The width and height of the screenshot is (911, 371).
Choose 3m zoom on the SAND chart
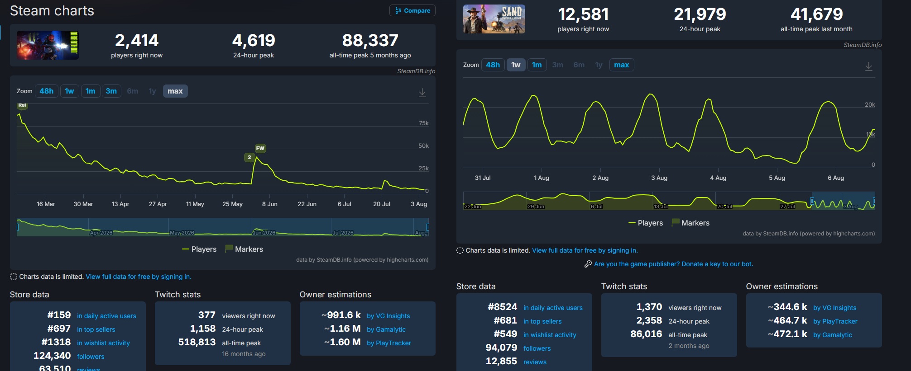(558, 65)
